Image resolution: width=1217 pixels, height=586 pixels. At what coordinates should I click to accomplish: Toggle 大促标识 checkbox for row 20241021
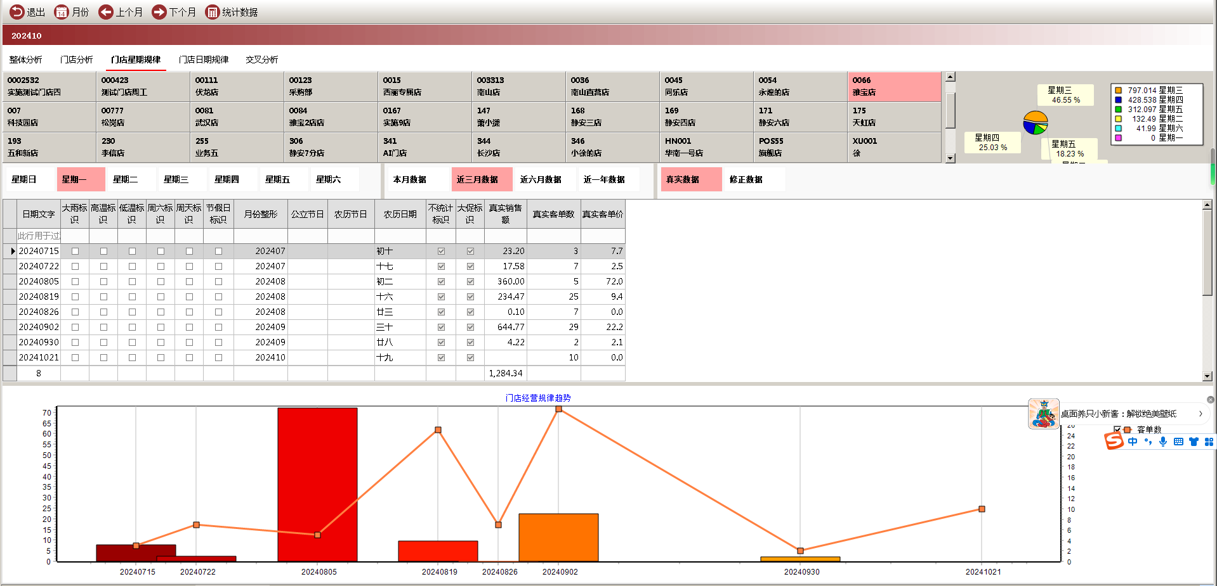tap(470, 358)
